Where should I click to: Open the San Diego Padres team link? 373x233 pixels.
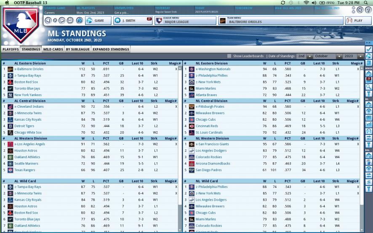(x=209, y=170)
